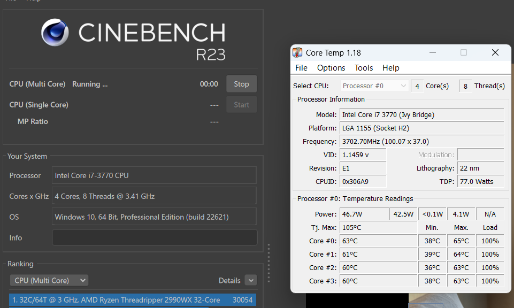Image resolution: width=514 pixels, height=308 pixels.
Task: Click the Cores x GHz field value
Action: point(154,196)
